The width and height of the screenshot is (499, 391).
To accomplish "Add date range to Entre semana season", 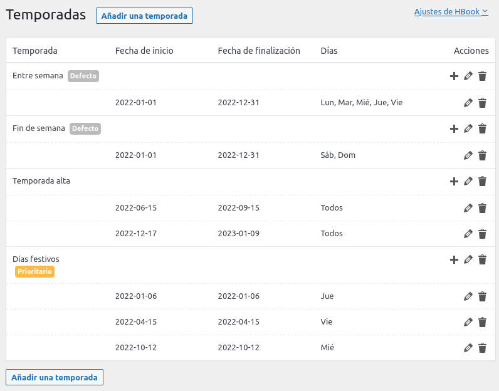I will [x=454, y=76].
